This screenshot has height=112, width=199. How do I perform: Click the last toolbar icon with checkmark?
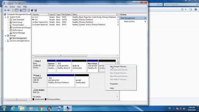pyautogui.click(x=35, y=10)
